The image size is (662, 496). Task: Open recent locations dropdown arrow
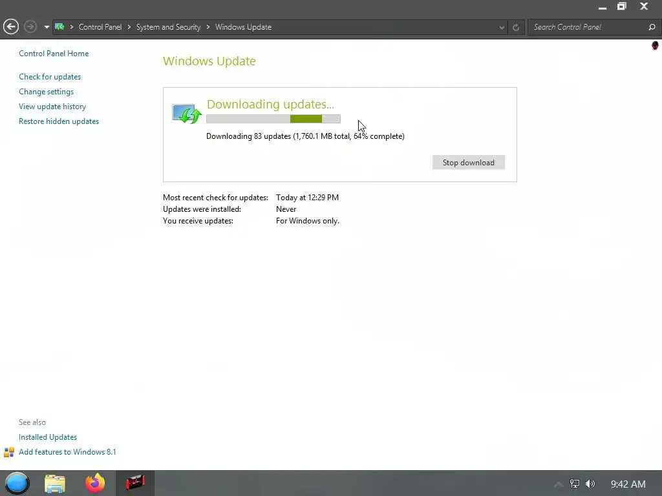click(x=47, y=27)
